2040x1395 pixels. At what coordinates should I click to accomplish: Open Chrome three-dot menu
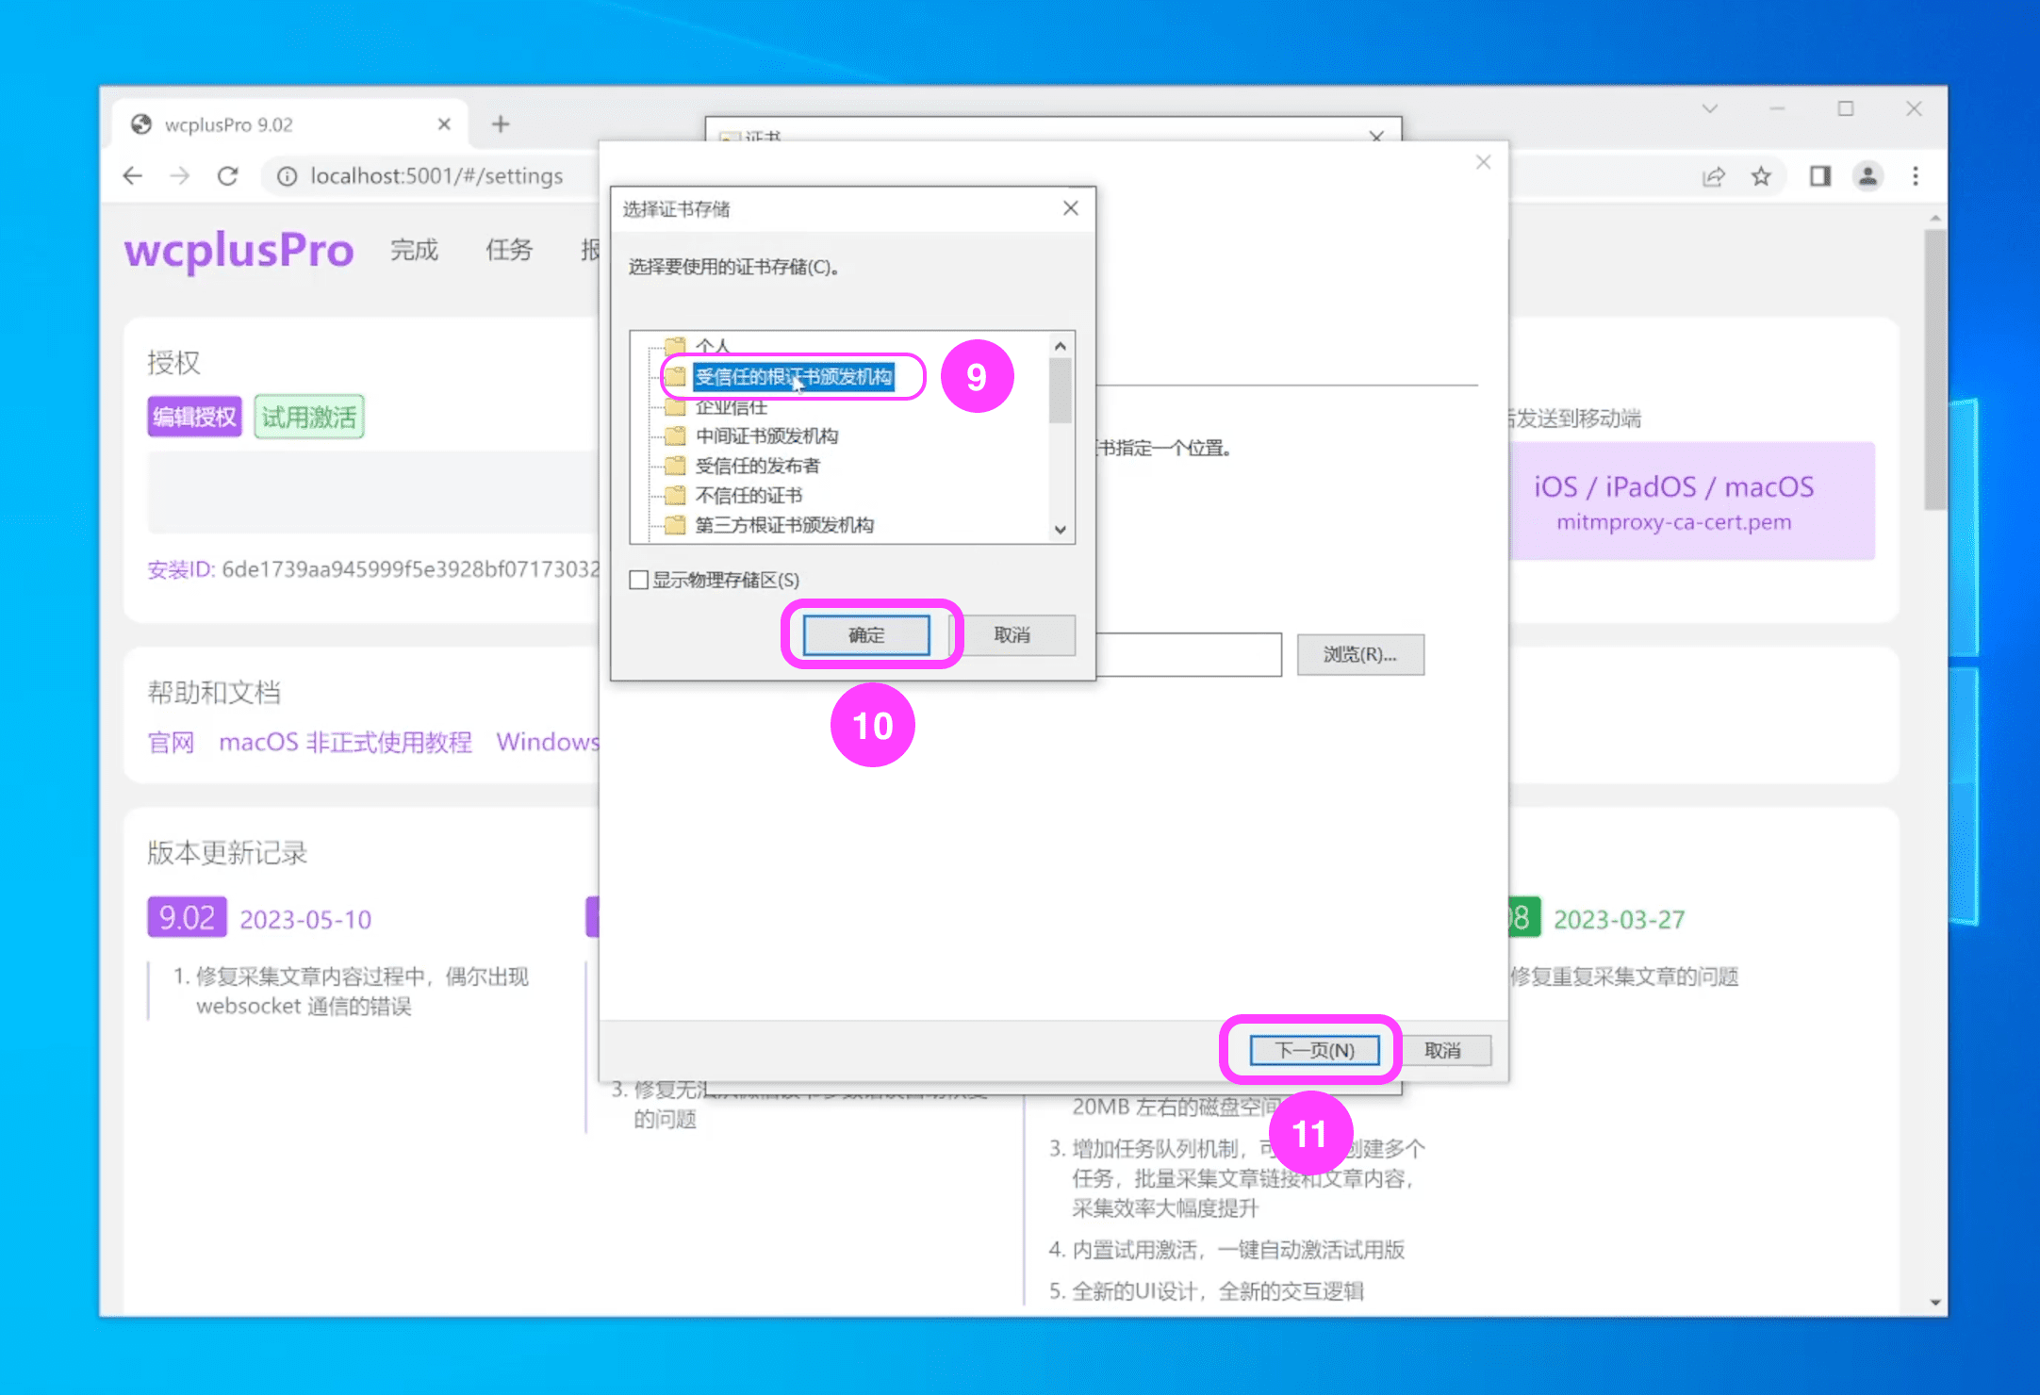click(1916, 176)
